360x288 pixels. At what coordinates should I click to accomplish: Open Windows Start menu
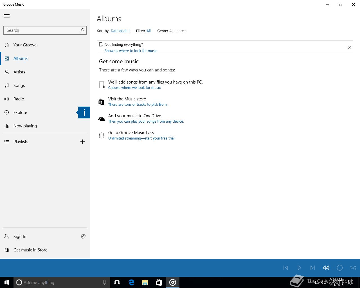tap(7, 282)
